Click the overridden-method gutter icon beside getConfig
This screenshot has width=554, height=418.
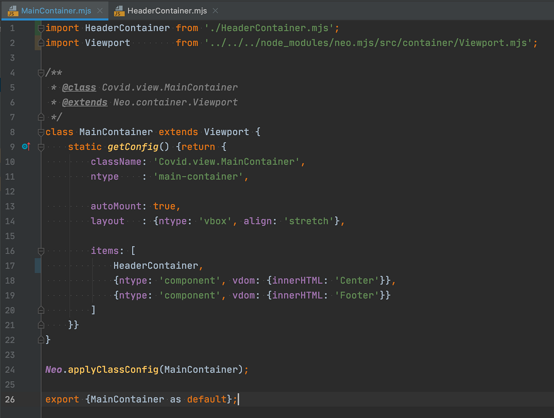point(26,146)
